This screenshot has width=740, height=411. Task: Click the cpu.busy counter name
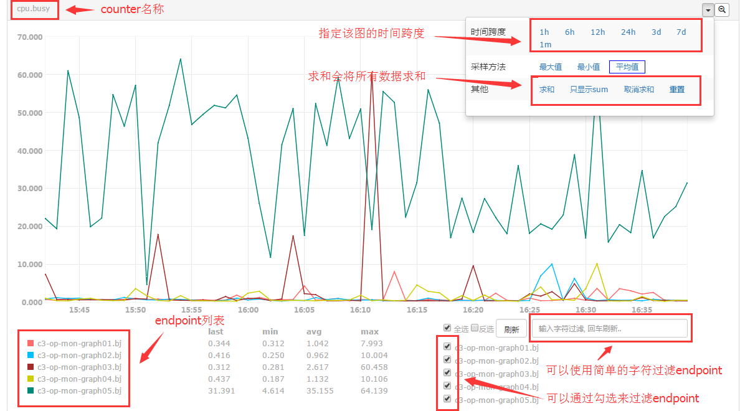click(x=34, y=9)
